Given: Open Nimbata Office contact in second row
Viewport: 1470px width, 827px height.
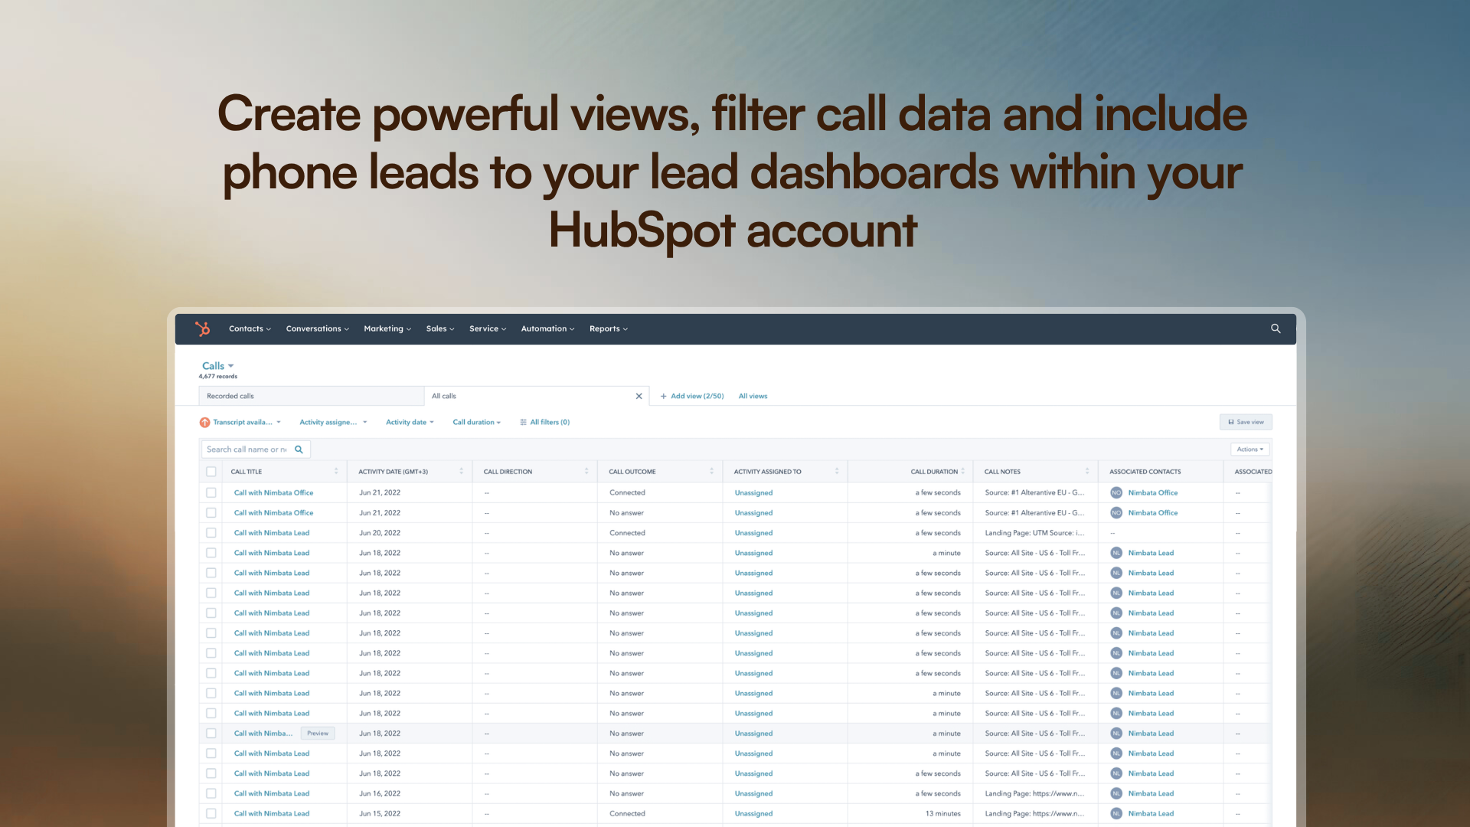Looking at the screenshot, I should [1153, 513].
